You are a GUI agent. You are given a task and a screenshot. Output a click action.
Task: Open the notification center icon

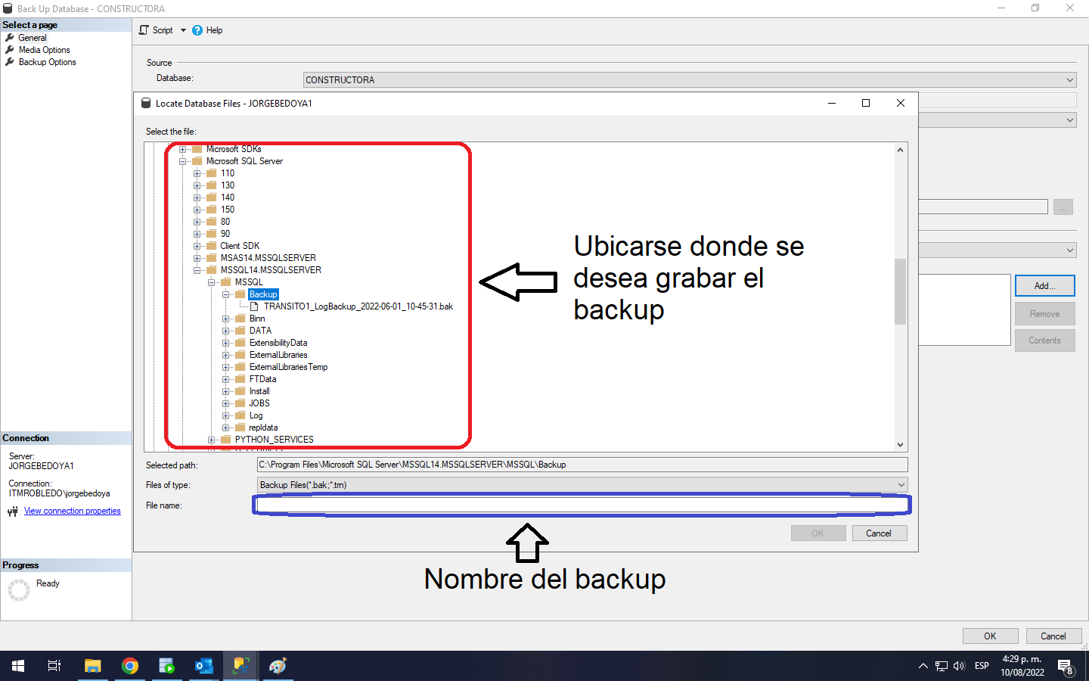(1066, 667)
